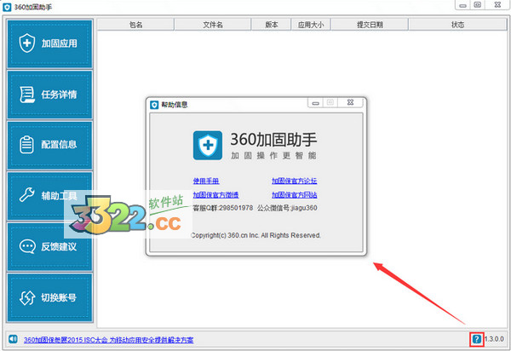The width and height of the screenshot is (511, 351).
Task: Sort by the 包名 column header
Action: (136, 25)
